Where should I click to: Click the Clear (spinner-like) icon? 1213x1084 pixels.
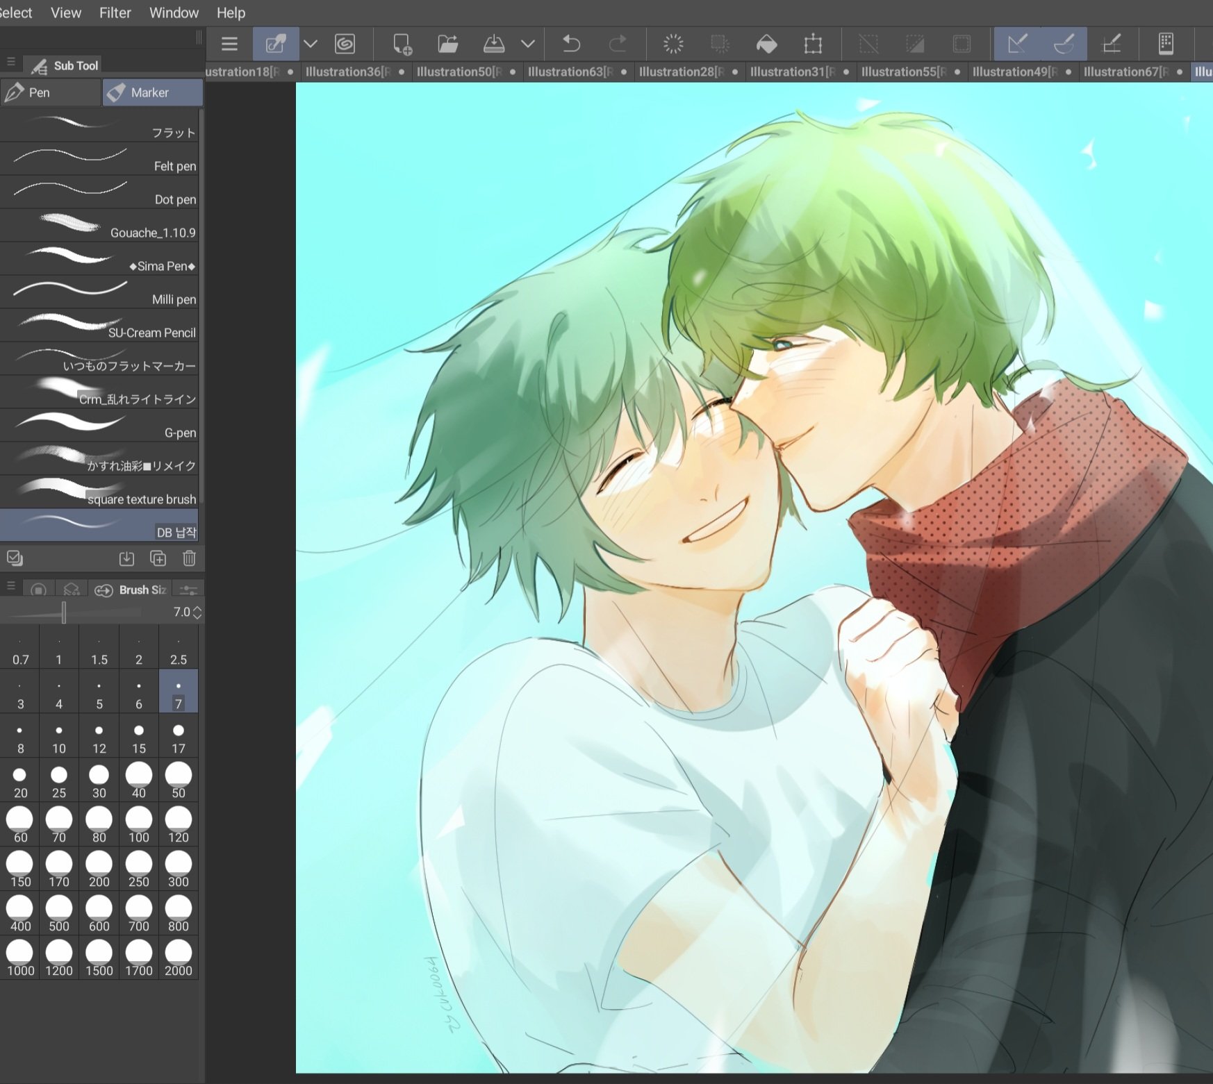point(673,44)
